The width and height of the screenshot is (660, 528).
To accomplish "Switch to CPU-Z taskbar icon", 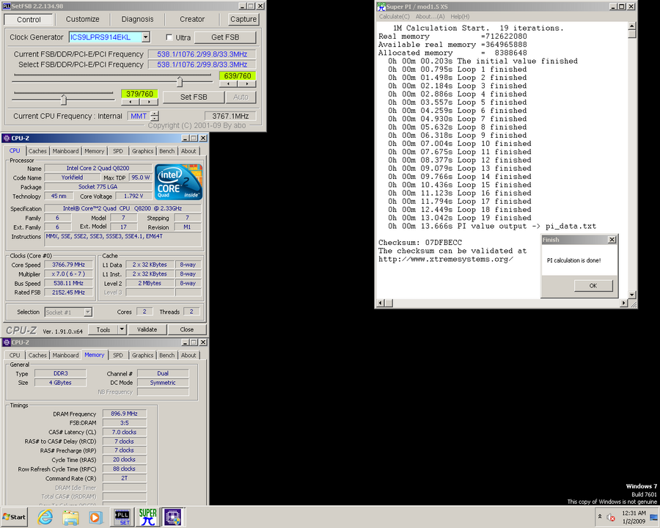I will 173,516.
